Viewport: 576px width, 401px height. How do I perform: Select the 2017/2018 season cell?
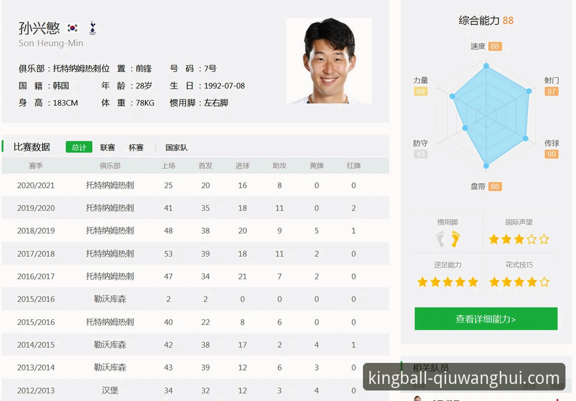pos(36,254)
